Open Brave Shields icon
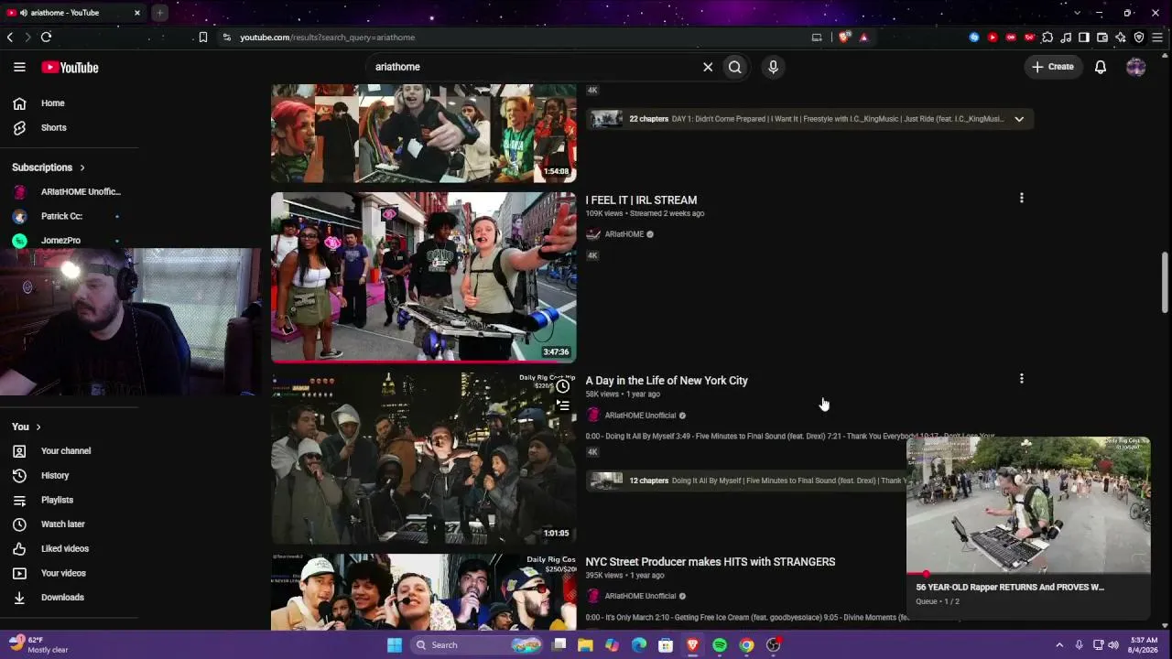Viewport: 1172px width, 659px height. [x=844, y=38]
